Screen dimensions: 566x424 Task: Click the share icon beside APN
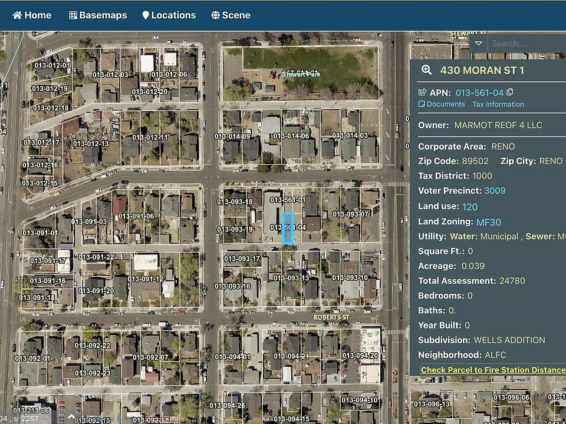point(422,92)
